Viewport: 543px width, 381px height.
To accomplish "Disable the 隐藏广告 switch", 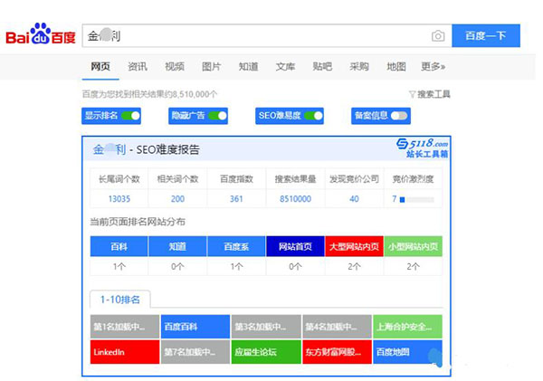I will (217, 116).
